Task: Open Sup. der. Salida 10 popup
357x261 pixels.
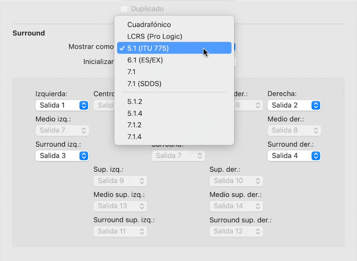Action: pyautogui.click(x=236, y=181)
